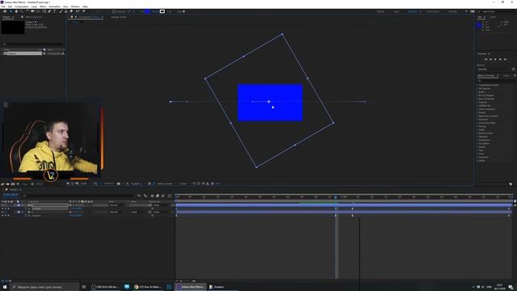
Task: Hide the first layer with its eye toggle
Action: pos(2,205)
